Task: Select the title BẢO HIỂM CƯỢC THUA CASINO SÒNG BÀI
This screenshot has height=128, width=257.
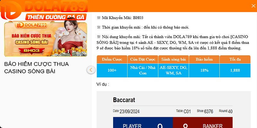Action: click(36, 68)
